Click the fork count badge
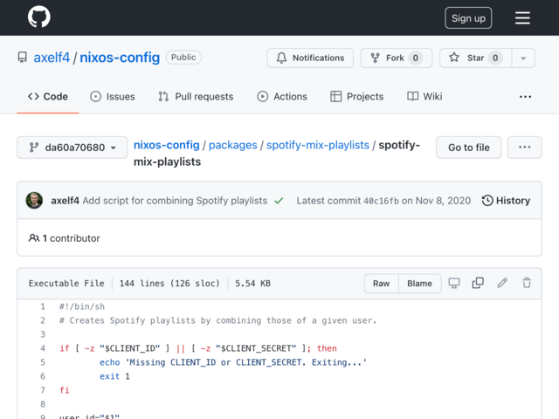 pos(416,58)
